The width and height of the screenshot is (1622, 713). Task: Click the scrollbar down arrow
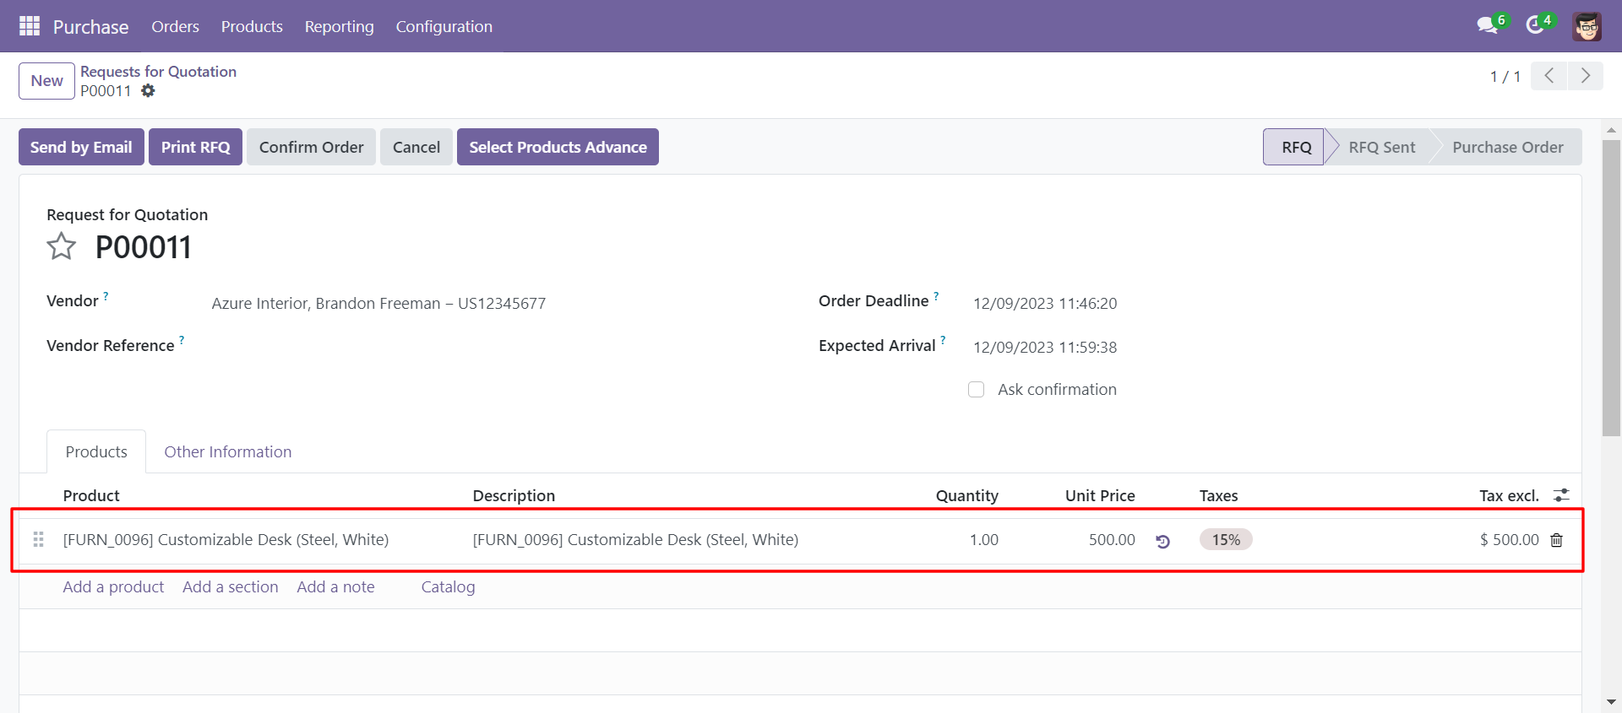click(x=1611, y=702)
